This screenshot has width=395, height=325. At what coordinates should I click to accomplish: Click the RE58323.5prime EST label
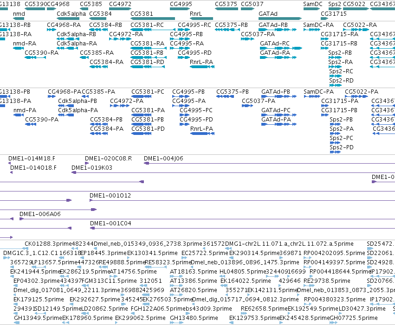pos(168,262)
